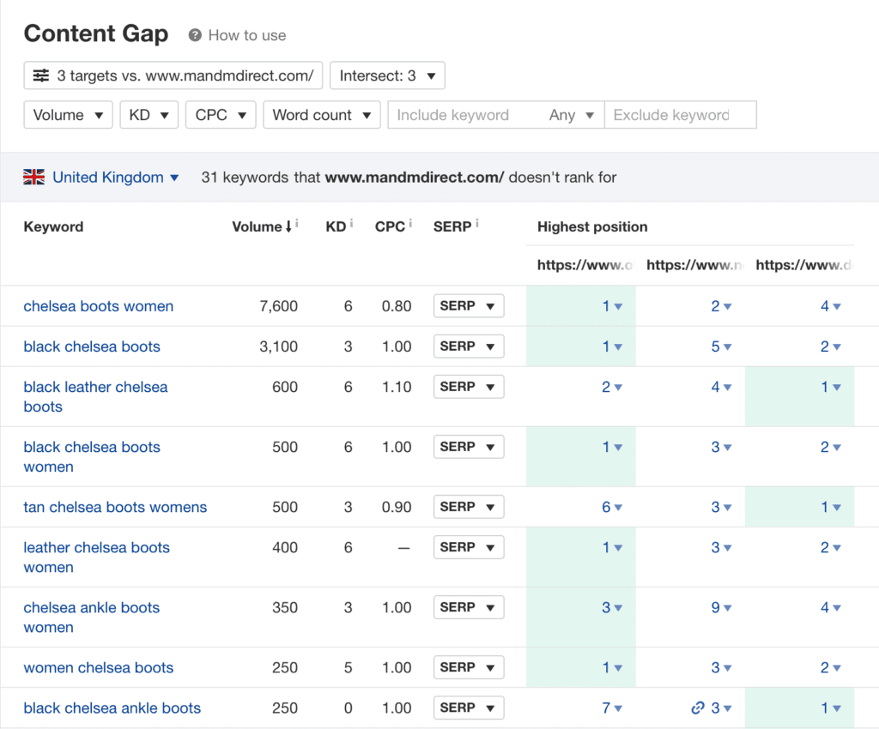The height and width of the screenshot is (729, 879).
Task: Expand position 1 for chelsea boots women
Action: point(612,306)
